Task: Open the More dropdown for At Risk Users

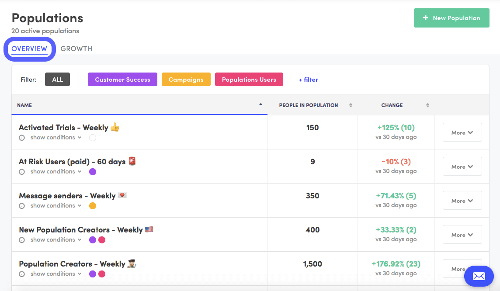Action: click(462, 166)
